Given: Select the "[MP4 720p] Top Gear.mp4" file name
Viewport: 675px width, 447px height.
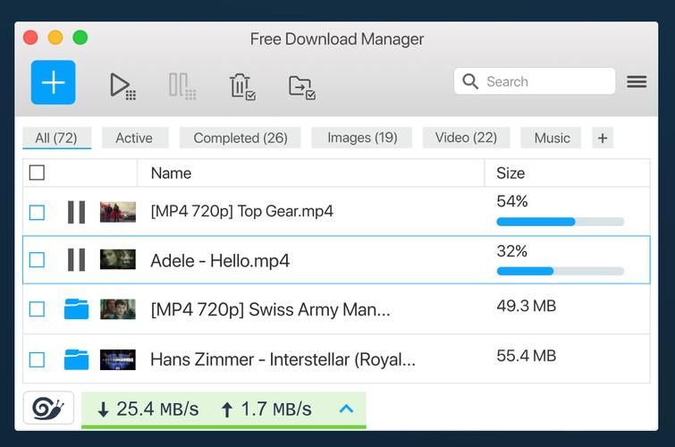Looking at the screenshot, I should (x=242, y=212).
